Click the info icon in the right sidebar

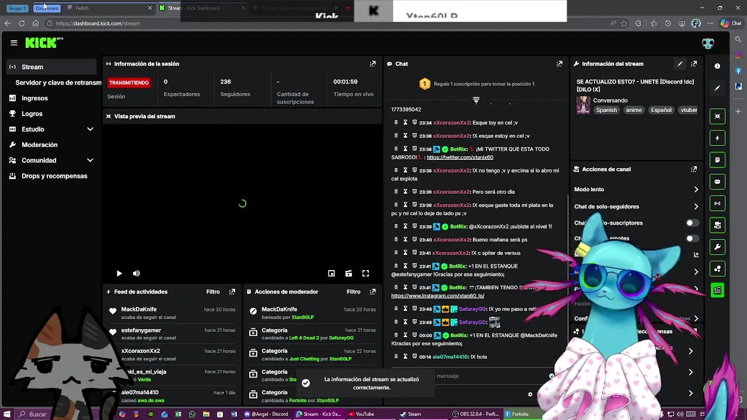click(x=717, y=66)
